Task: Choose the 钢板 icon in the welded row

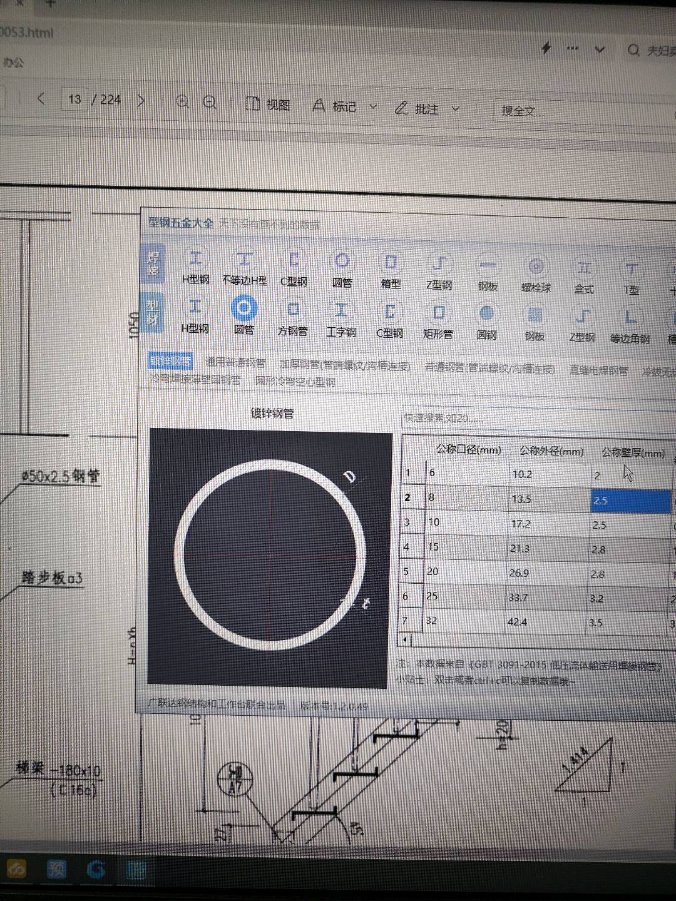Action: 488,274
